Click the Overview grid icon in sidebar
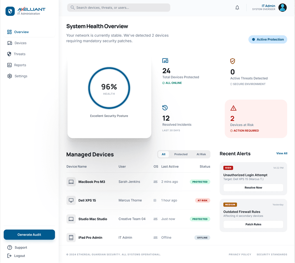 point(10,32)
